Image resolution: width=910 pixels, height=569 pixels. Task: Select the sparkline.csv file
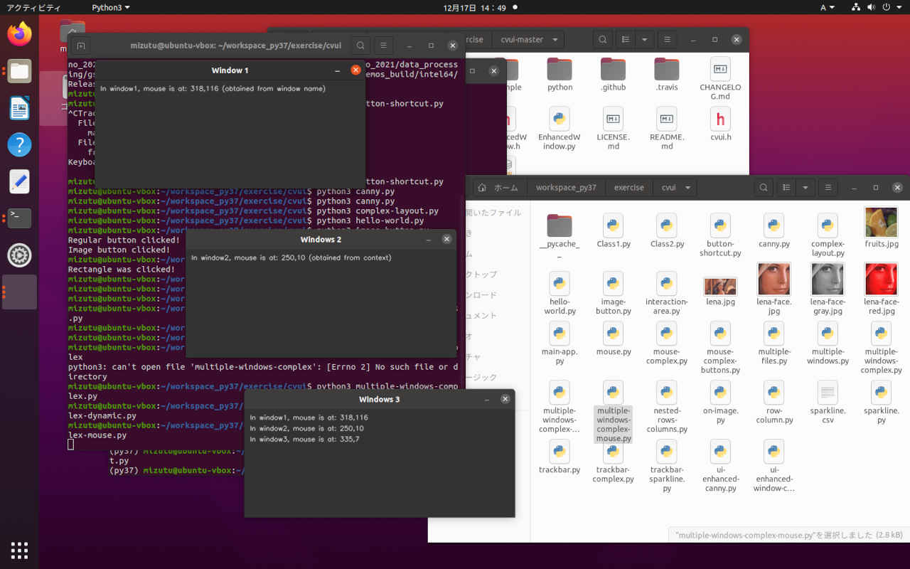click(828, 403)
